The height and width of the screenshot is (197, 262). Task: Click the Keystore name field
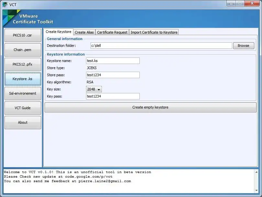[x=113, y=61]
